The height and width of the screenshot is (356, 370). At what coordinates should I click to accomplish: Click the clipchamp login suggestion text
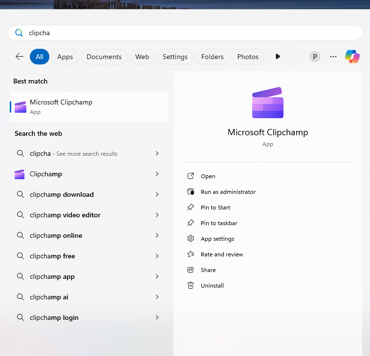(x=54, y=317)
